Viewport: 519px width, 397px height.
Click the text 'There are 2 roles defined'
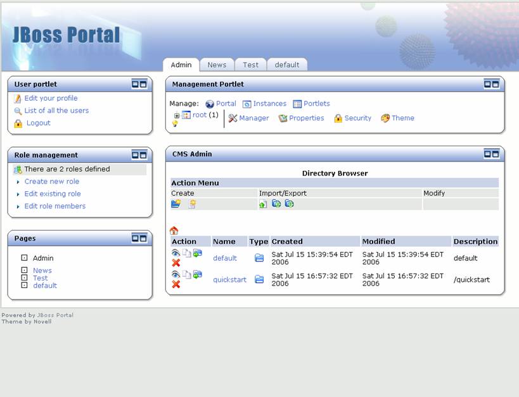point(67,169)
